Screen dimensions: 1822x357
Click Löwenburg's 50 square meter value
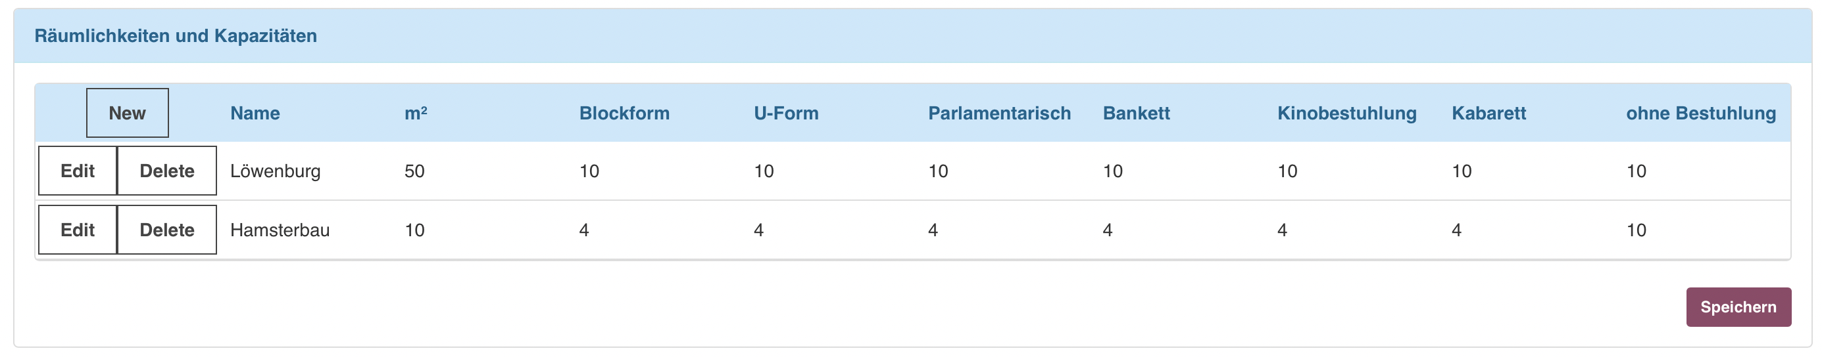(x=414, y=171)
